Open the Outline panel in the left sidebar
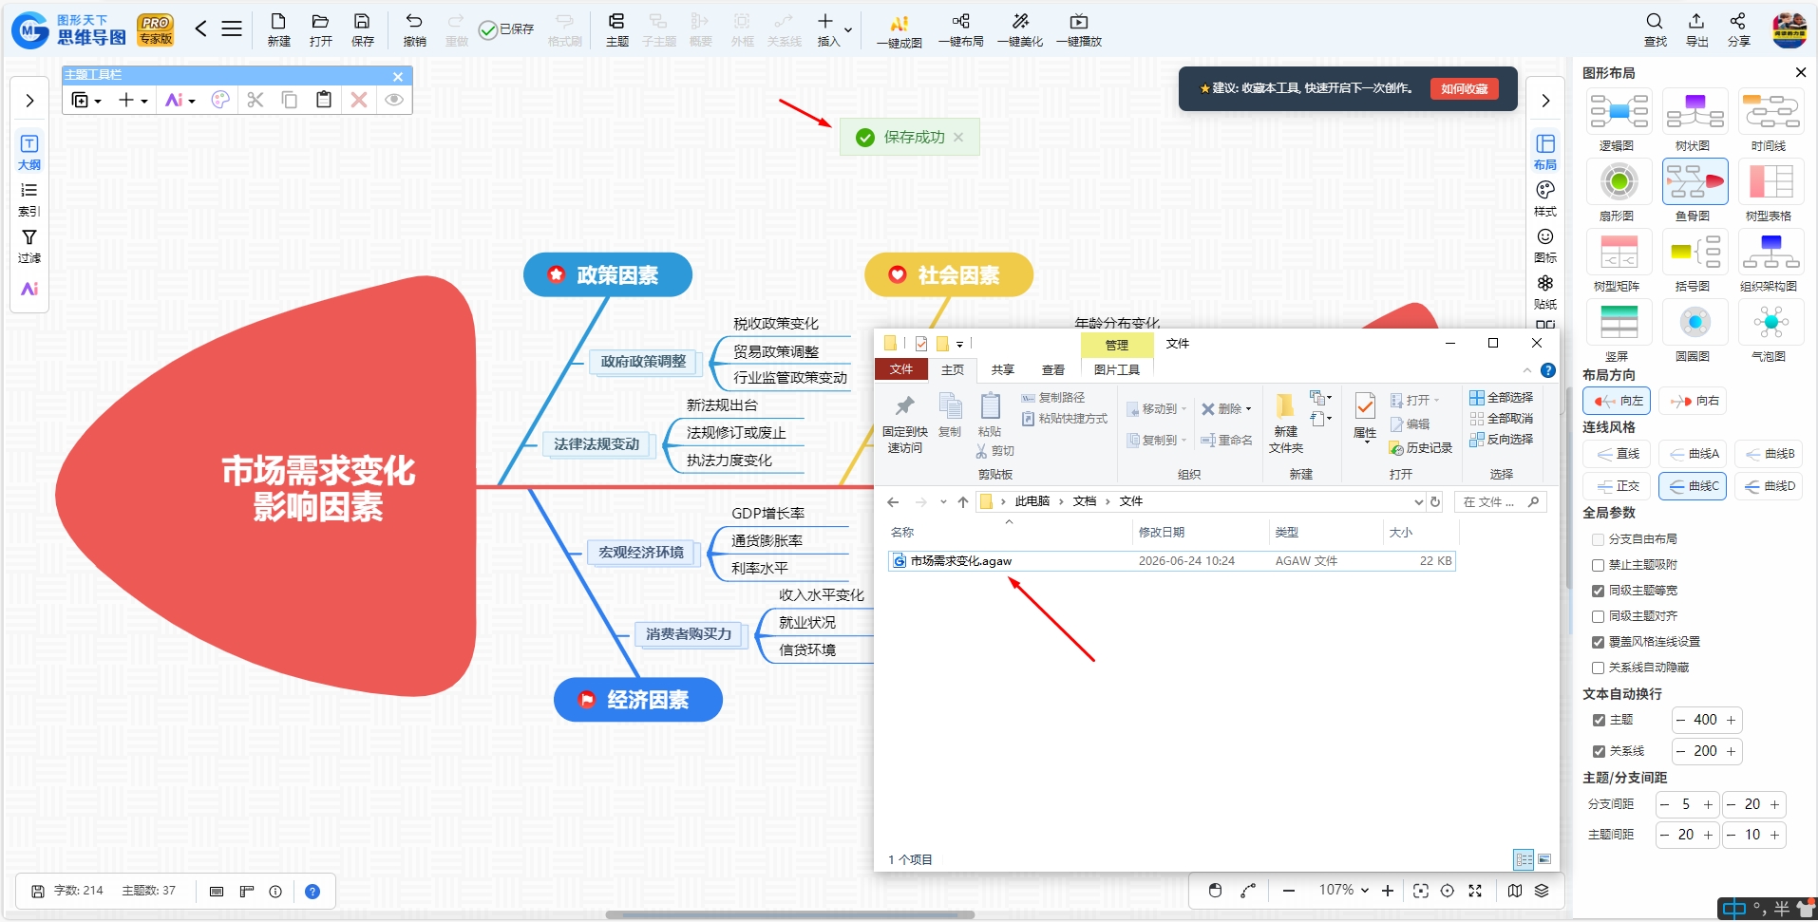This screenshot has height=922, width=1818. pos(29,152)
